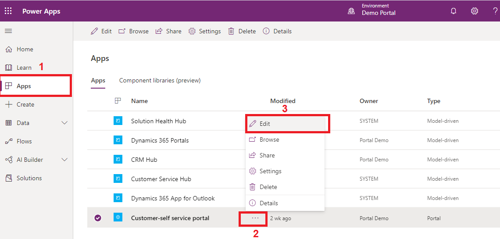
Task: Open Dynamics 365 Portals app
Action: tap(160, 140)
